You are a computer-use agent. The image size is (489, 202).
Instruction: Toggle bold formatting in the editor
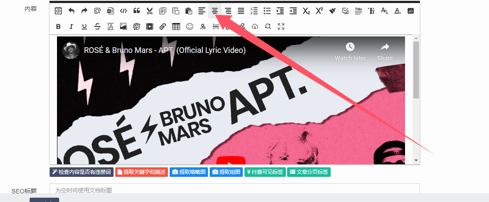click(58, 27)
